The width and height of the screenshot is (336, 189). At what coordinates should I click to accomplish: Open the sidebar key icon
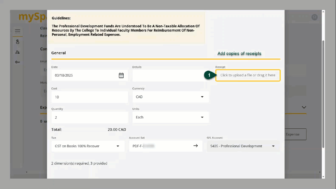click(17, 62)
